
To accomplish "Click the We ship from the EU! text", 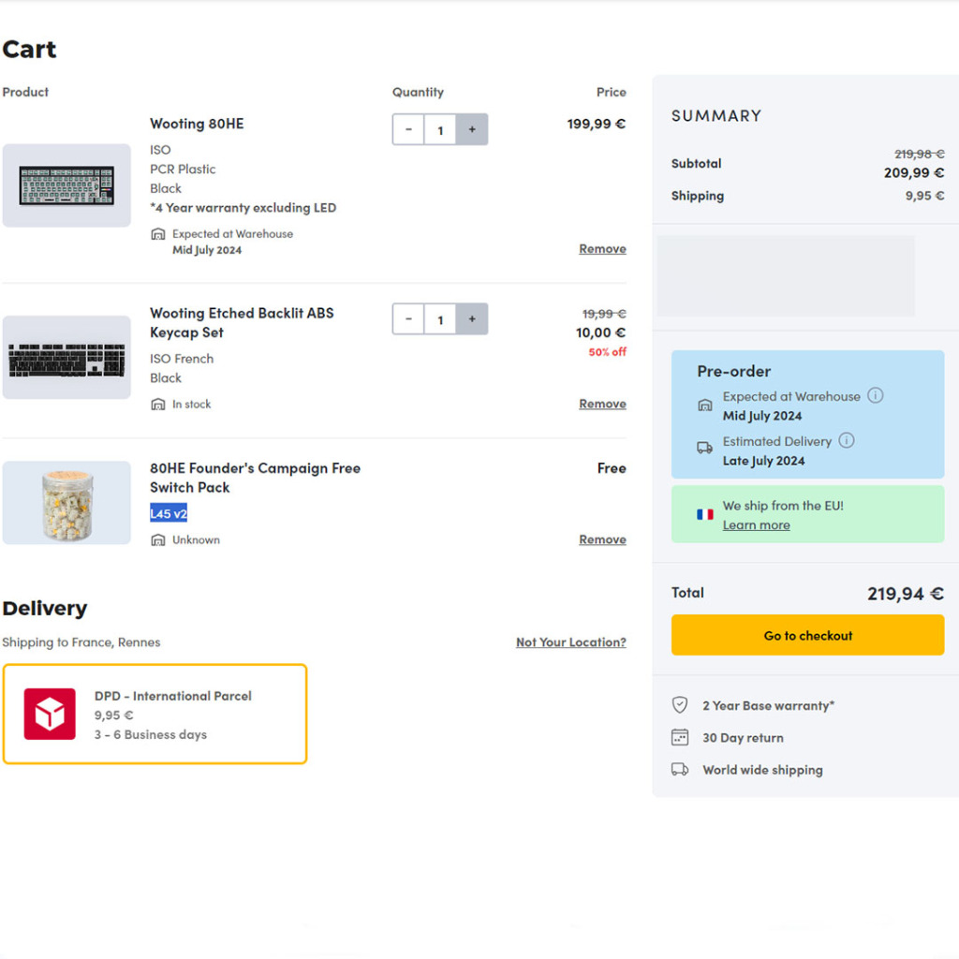I will 783,506.
